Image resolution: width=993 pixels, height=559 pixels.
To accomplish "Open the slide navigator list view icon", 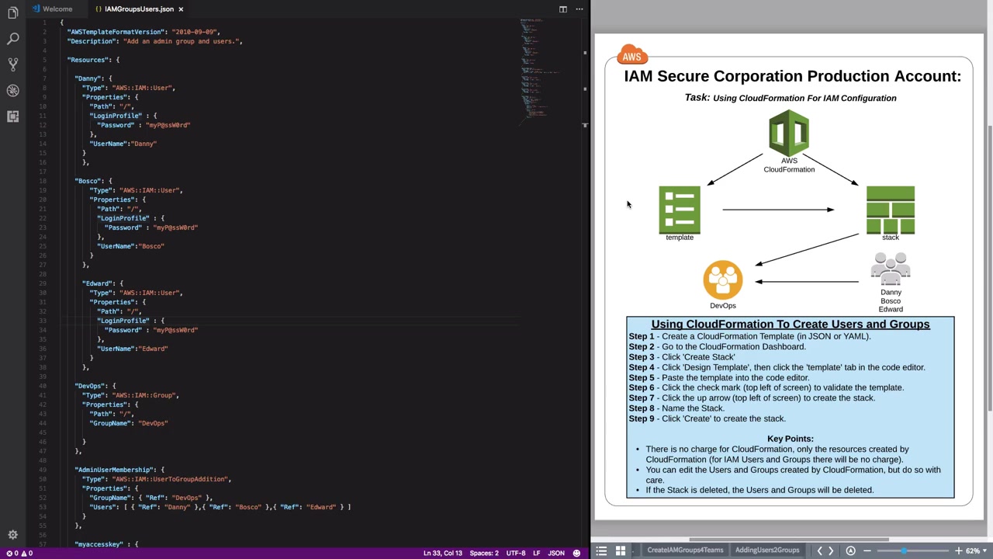I will point(601,550).
